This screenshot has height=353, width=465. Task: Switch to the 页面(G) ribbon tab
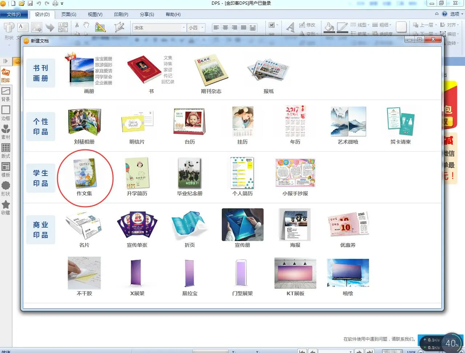[69, 15]
